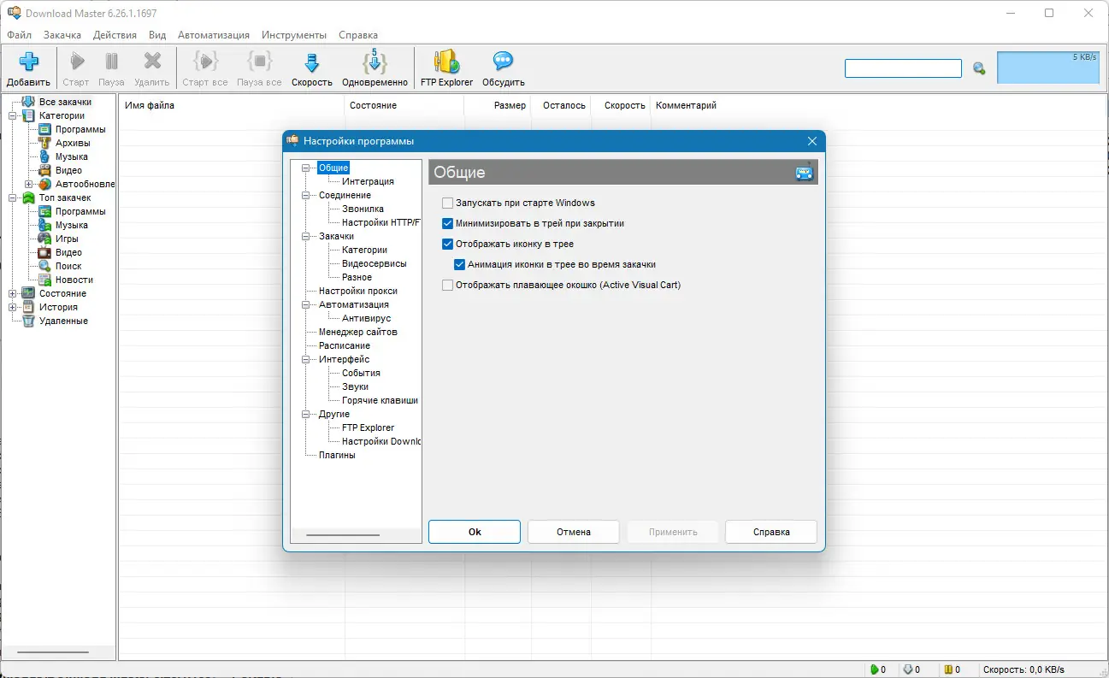The width and height of the screenshot is (1109, 678).
Task: Uncheck Минимизировать в трей при закрытии
Action: [x=447, y=223]
